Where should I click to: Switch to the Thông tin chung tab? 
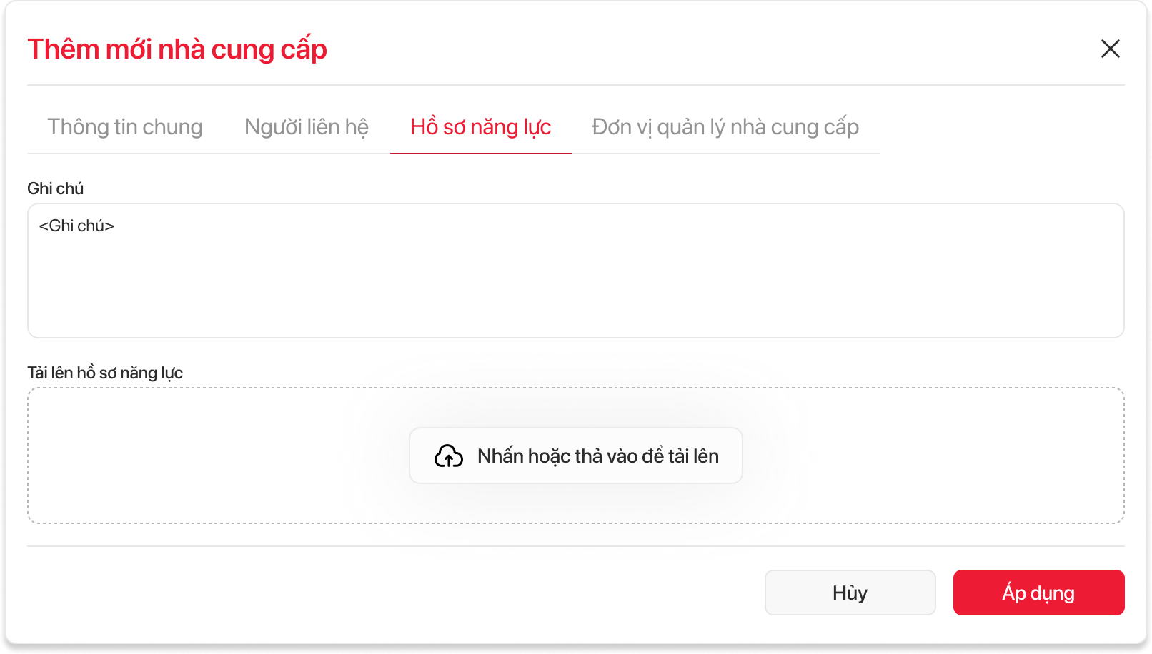[x=125, y=127]
